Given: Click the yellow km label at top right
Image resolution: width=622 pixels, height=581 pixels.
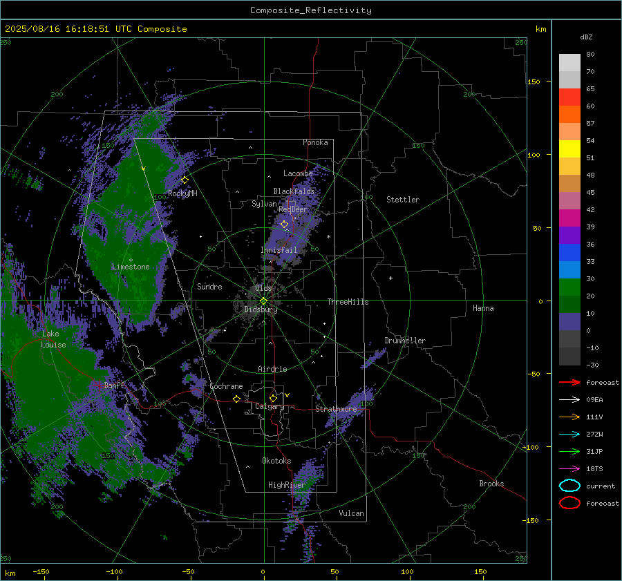Looking at the screenshot, I should (x=540, y=29).
